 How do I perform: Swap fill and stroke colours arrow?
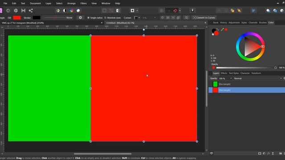point(218,29)
